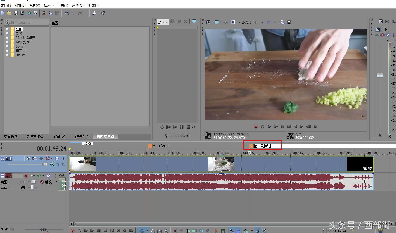Image resolution: width=396 pixels, height=233 pixels.
Task: Expand the OFX plug-in folder
Action: pos(7,33)
